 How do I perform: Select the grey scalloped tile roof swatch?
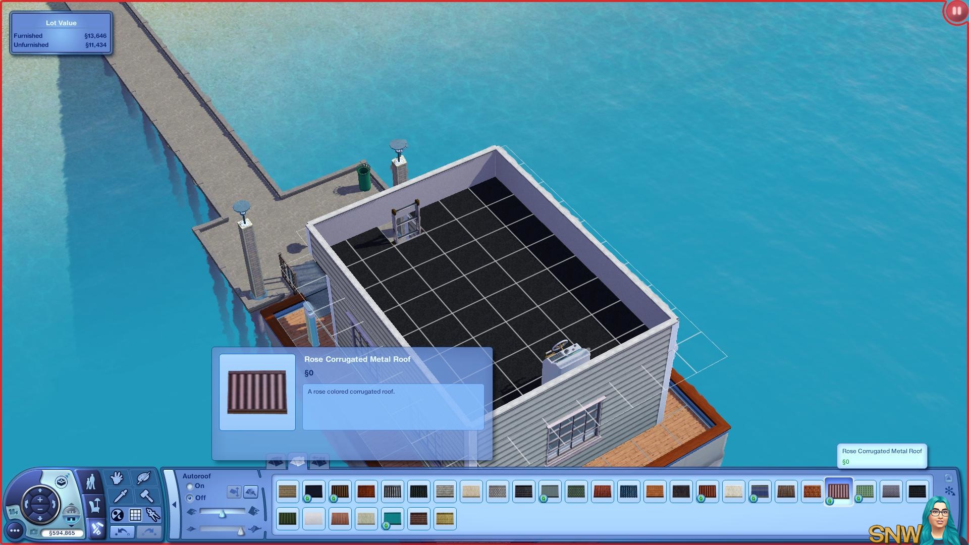tap(497, 492)
